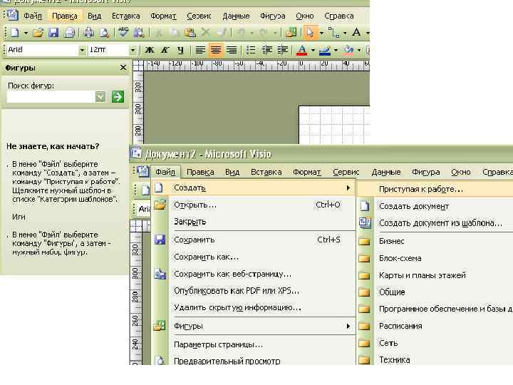Click in the Поиск фигур search field
This screenshot has width=513, height=385.
[x=51, y=97]
